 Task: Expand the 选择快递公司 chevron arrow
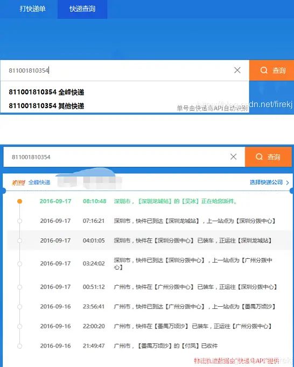click(x=288, y=182)
